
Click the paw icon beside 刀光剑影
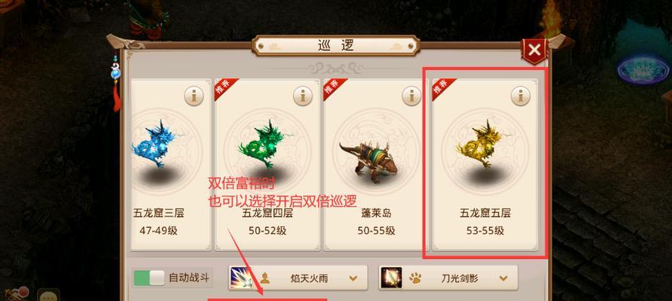tap(415, 278)
